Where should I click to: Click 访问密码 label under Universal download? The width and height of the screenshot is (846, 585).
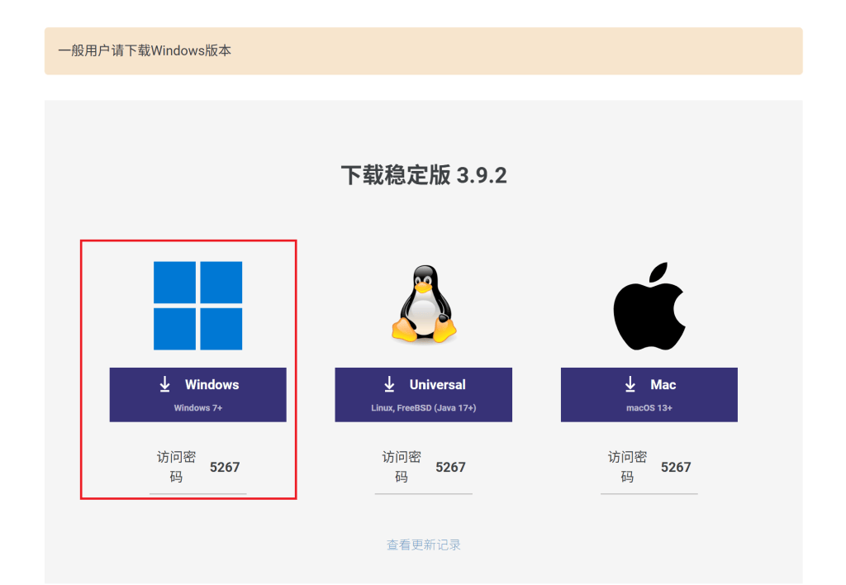click(402, 467)
